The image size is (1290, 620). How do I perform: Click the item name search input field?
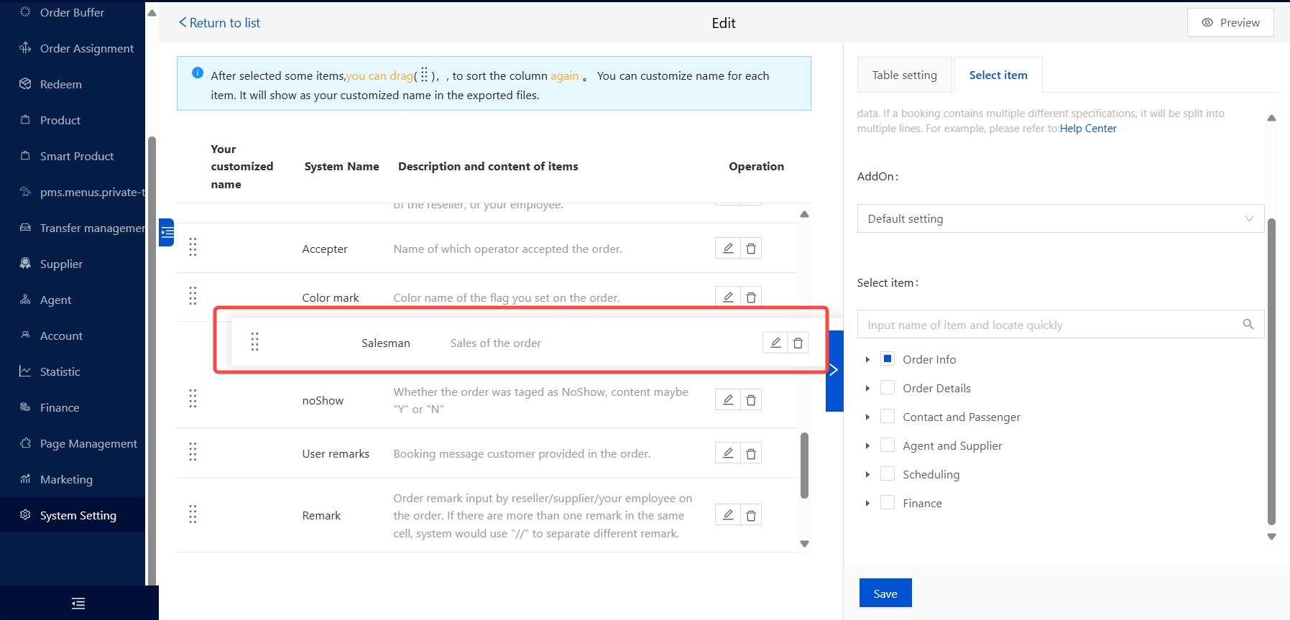coord(1049,325)
